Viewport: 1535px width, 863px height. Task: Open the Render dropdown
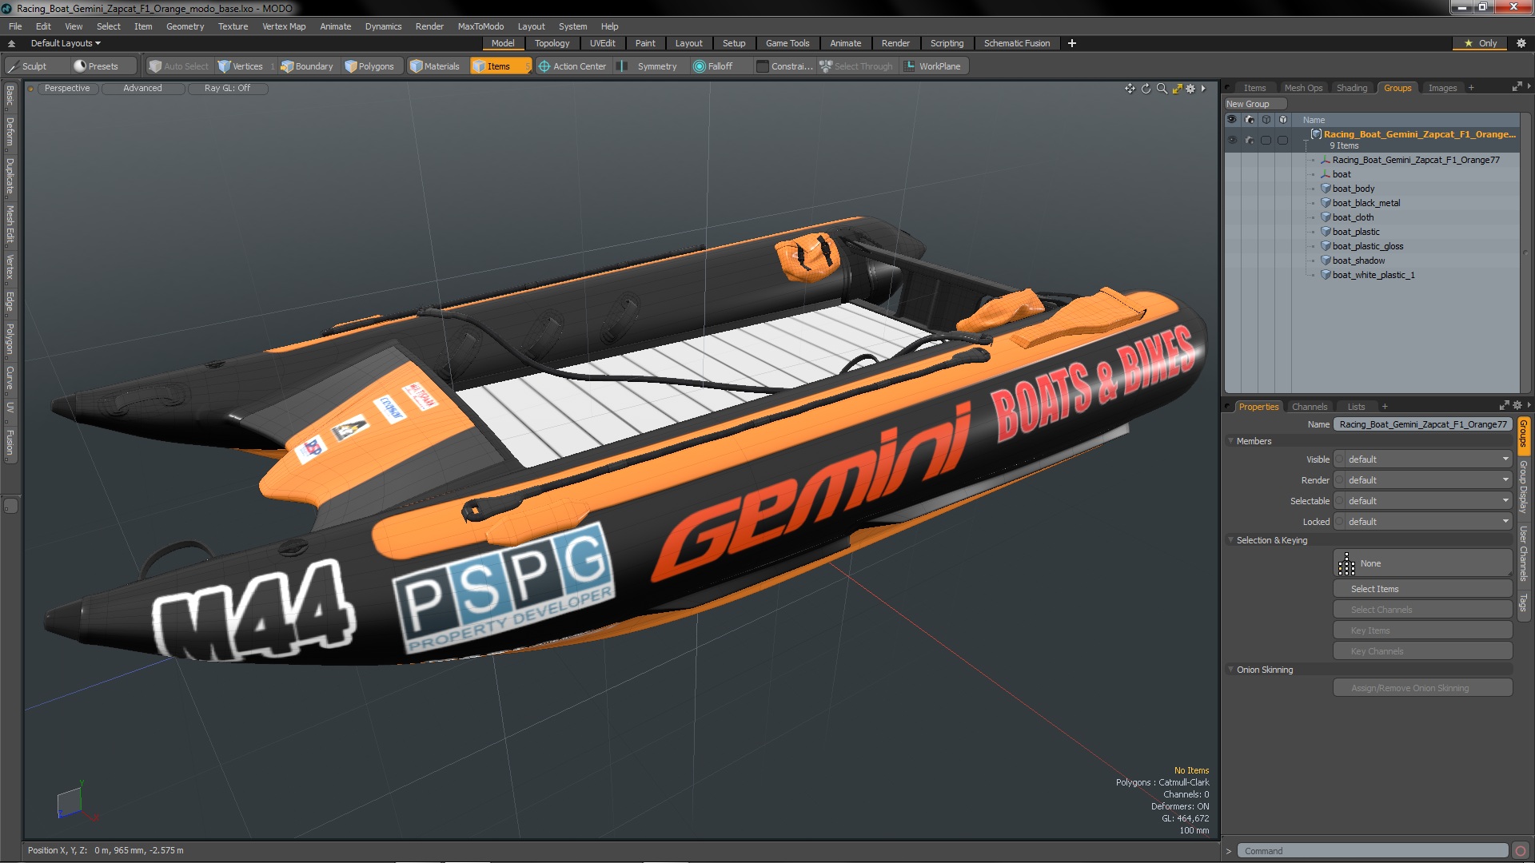[x=1424, y=480]
